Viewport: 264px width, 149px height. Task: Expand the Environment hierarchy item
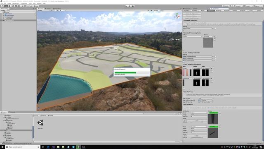pos(4,15)
